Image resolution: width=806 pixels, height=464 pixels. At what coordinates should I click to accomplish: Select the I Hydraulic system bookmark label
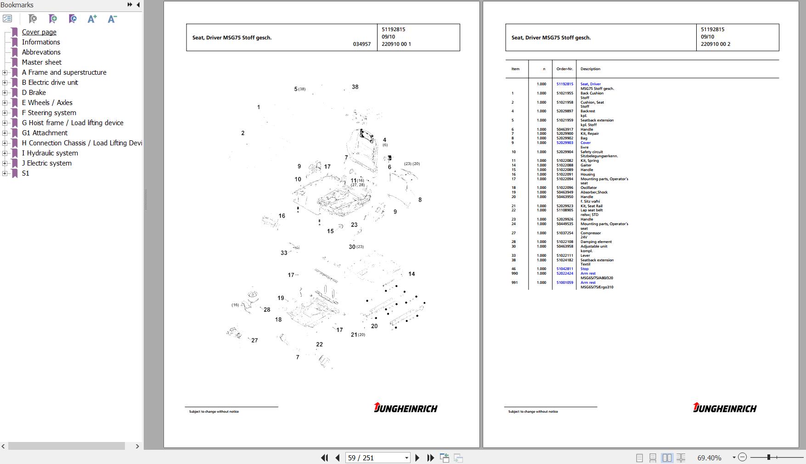[50, 153]
